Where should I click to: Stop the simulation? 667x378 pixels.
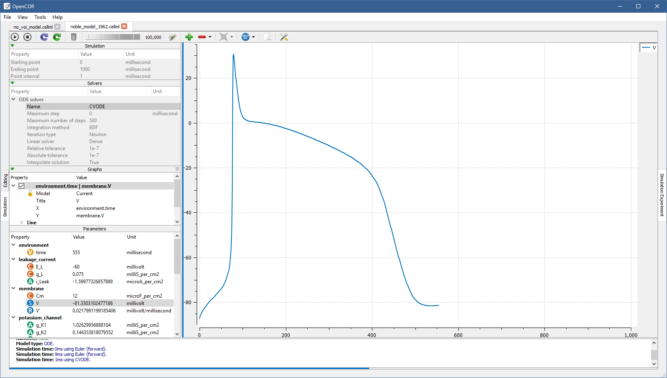tap(27, 37)
